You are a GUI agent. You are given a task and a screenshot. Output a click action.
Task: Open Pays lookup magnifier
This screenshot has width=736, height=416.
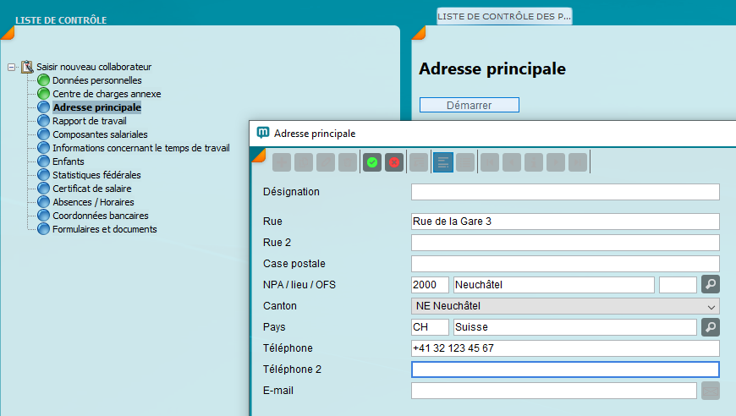click(711, 327)
